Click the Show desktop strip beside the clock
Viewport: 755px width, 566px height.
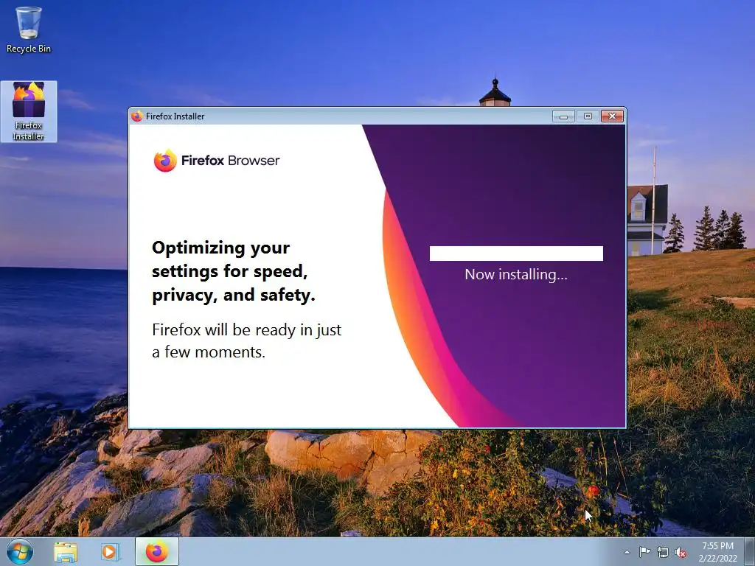pyautogui.click(x=750, y=551)
